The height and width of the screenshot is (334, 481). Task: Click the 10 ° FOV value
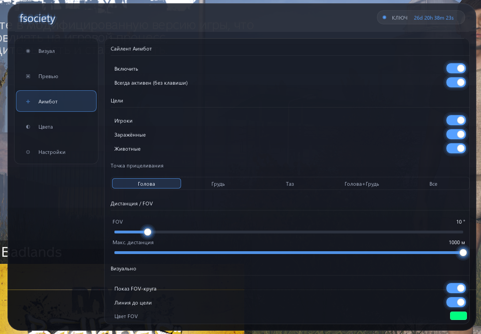pyautogui.click(x=460, y=222)
